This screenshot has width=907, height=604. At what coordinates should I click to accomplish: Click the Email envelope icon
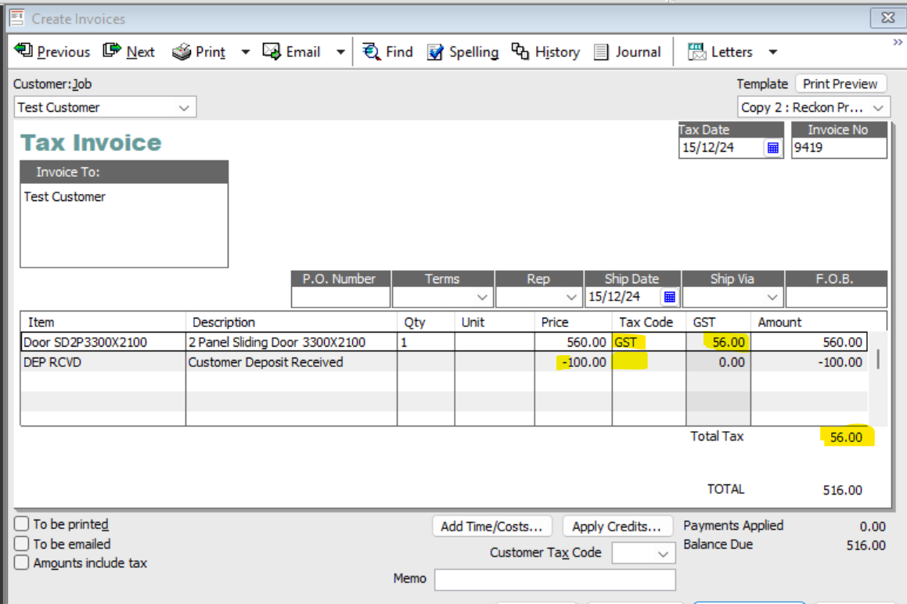tap(272, 52)
